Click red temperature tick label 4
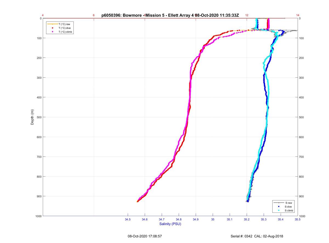 pos(43,15)
